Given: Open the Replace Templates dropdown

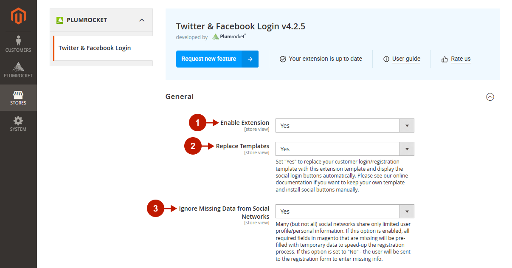Looking at the screenshot, I should [x=345, y=149].
